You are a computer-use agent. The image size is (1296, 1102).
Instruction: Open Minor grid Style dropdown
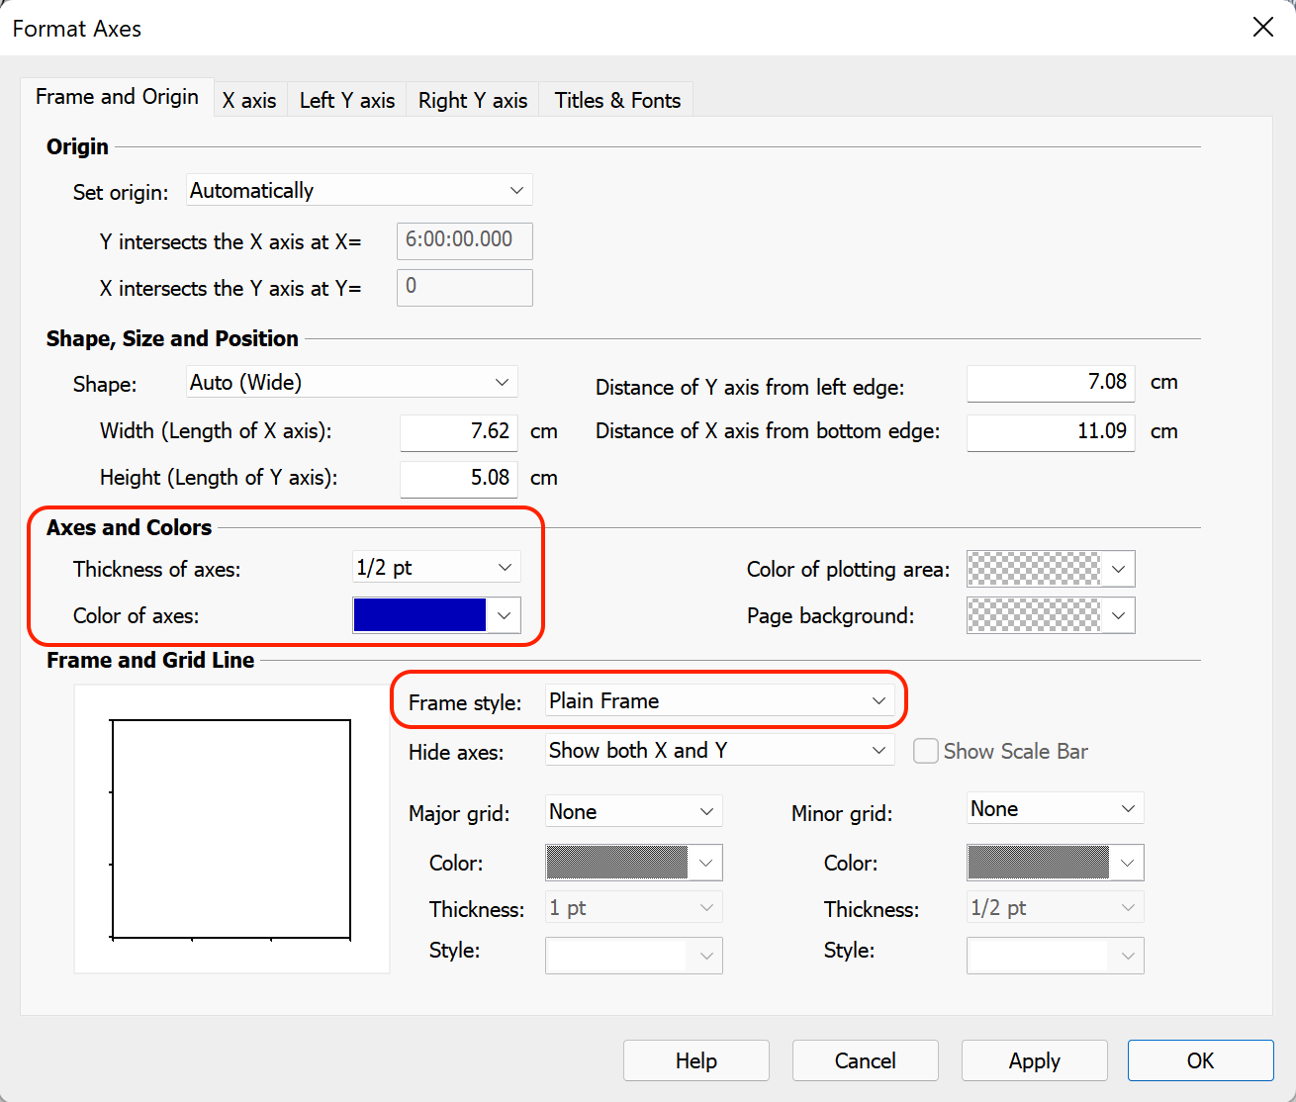click(x=1055, y=955)
